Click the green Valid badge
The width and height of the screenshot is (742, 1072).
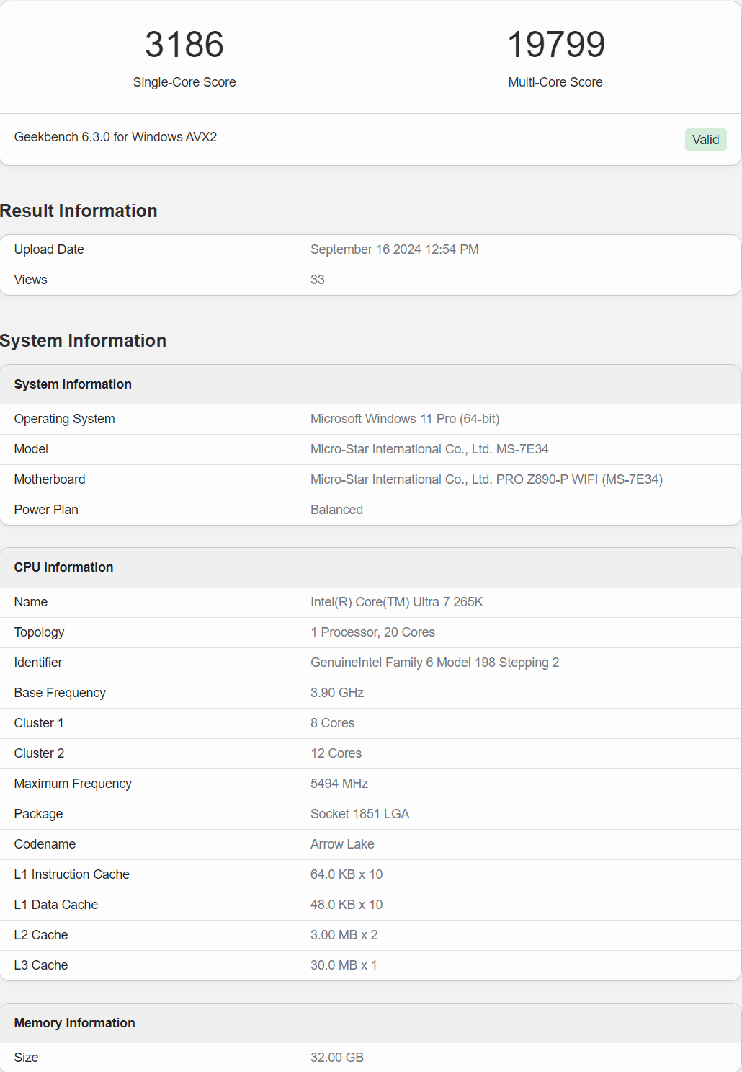705,140
